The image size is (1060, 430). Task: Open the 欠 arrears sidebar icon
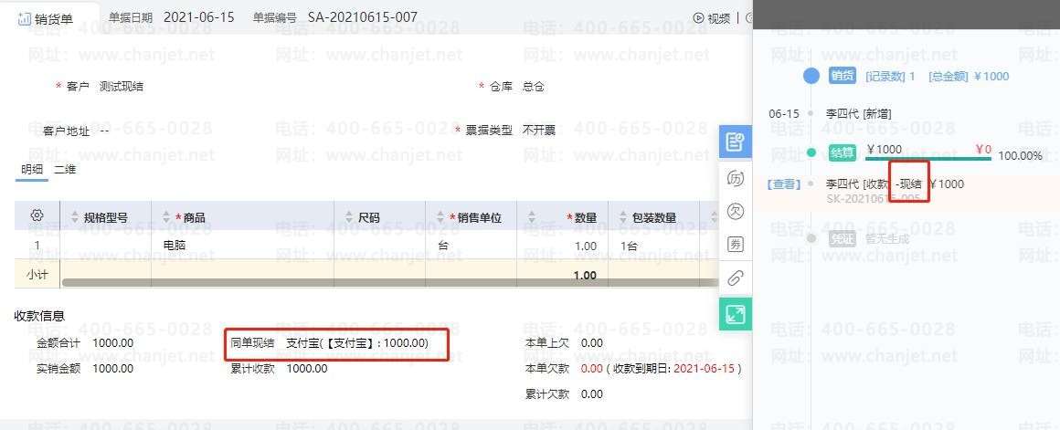tap(735, 211)
